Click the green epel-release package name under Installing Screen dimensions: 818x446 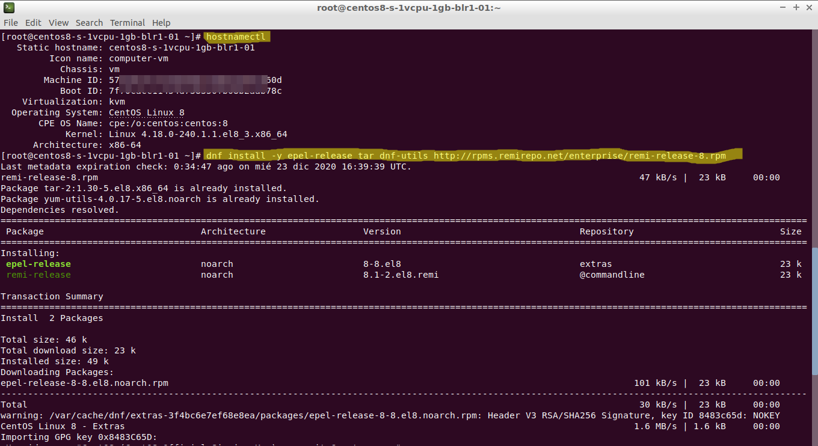click(x=38, y=264)
